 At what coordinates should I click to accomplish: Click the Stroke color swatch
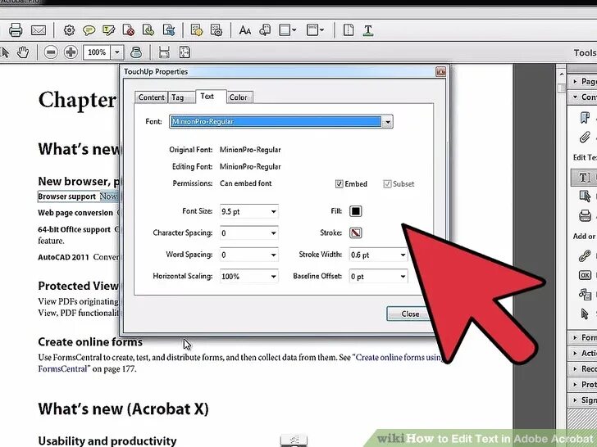click(356, 233)
